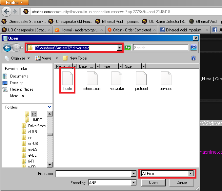This screenshot has width=222, height=191.
Task: Click folder tree scrollbar down arrow
Action: tap(50, 165)
